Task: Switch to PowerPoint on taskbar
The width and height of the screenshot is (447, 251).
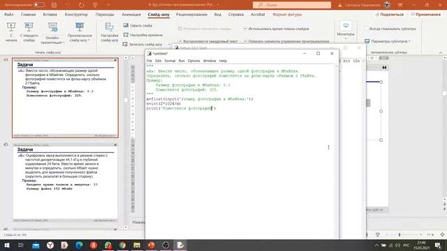Action: click(x=152, y=245)
